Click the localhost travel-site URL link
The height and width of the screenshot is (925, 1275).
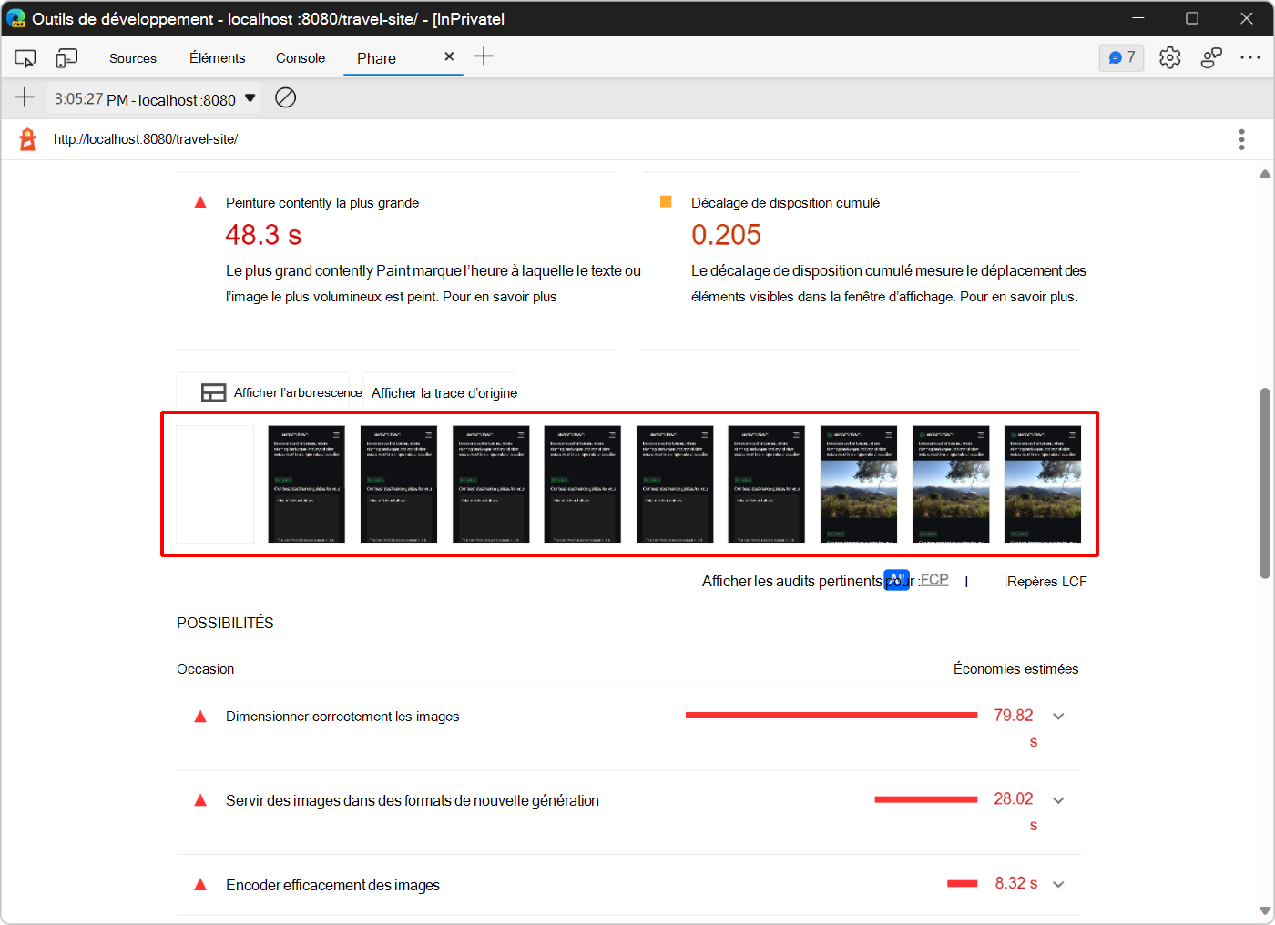click(146, 139)
